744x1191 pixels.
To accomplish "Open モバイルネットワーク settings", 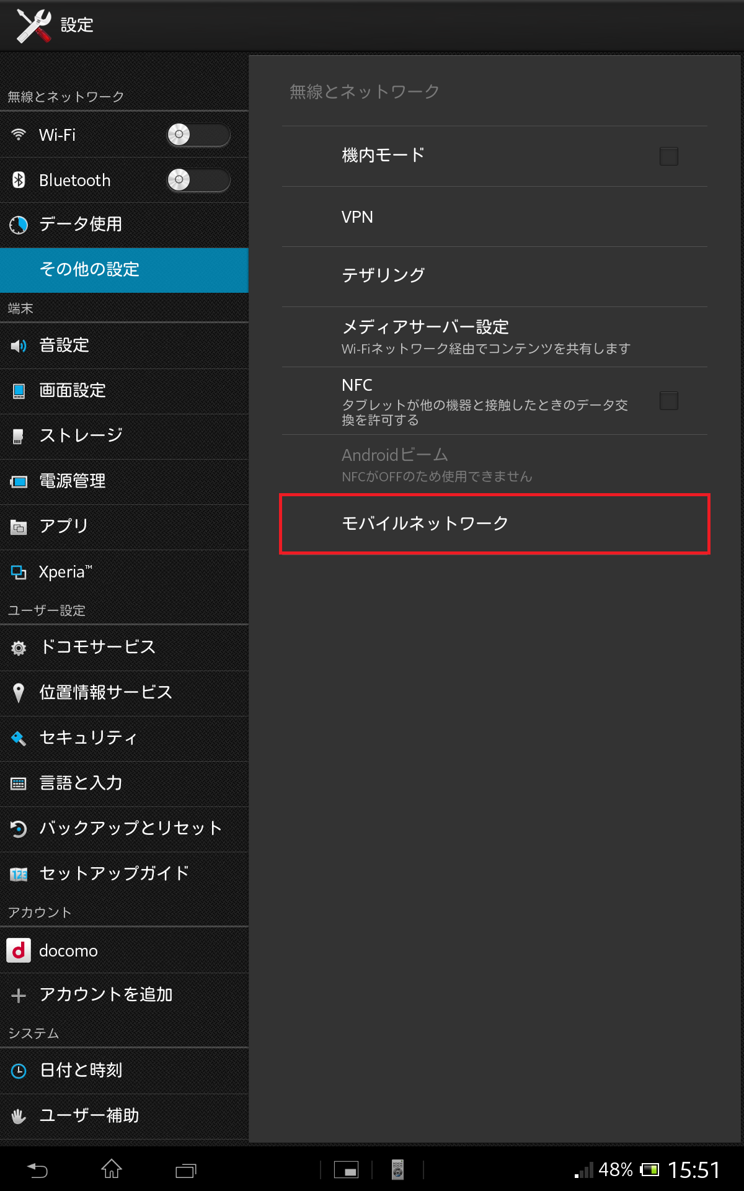I will tap(495, 524).
